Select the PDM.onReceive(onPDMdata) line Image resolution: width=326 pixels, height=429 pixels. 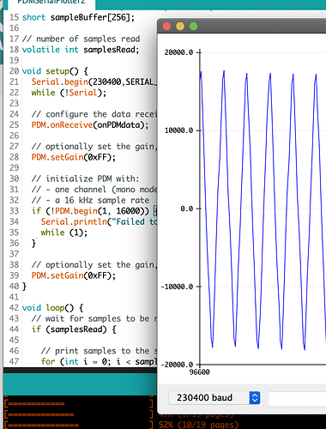(90, 125)
